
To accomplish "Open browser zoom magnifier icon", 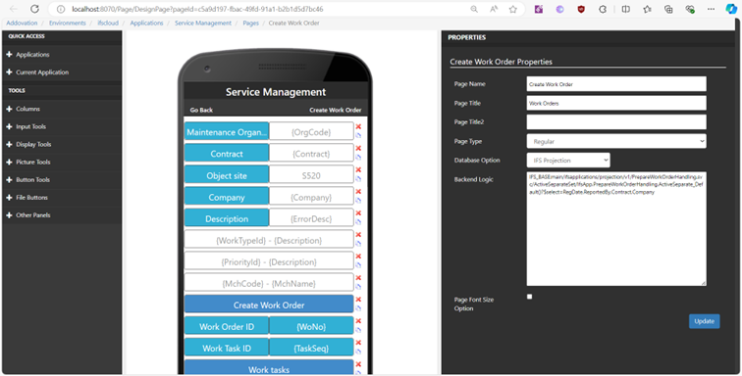I will pos(474,9).
